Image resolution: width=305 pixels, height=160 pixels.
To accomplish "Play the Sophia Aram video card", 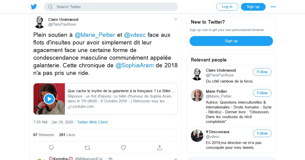I will (x=49, y=99).
